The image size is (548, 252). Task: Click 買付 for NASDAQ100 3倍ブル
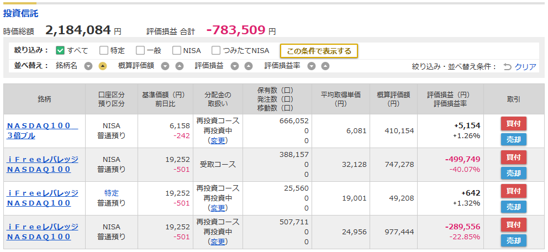(513, 123)
